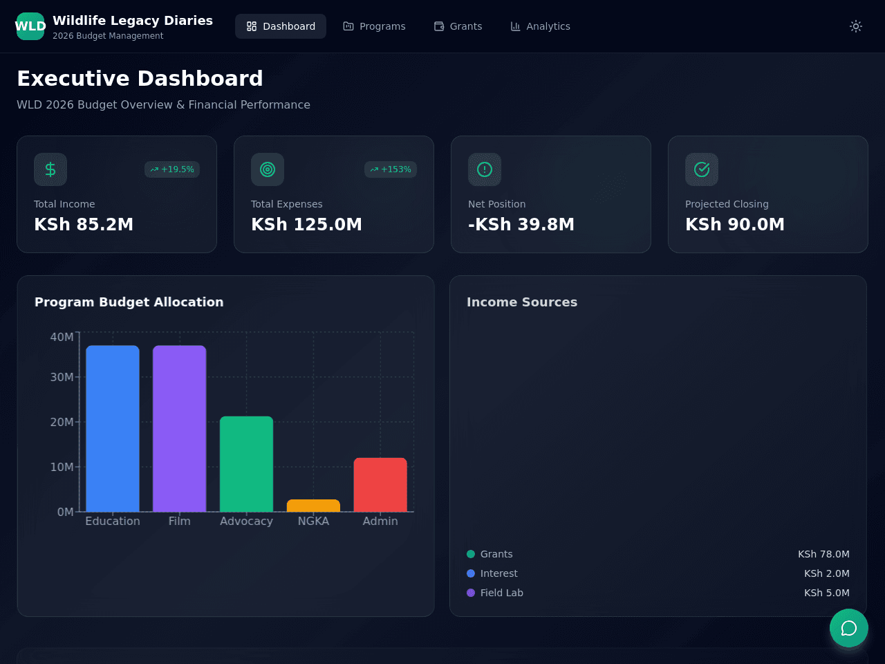Viewport: 885px width, 664px height.
Task: Select the red Admin bar
Action: [x=380, y=485]
